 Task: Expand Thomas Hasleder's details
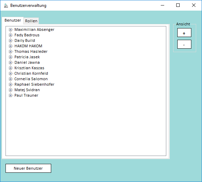click(10, 51)
